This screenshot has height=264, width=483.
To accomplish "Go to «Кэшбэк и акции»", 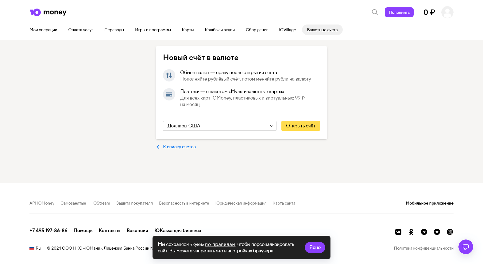I will tap(220, 30).
